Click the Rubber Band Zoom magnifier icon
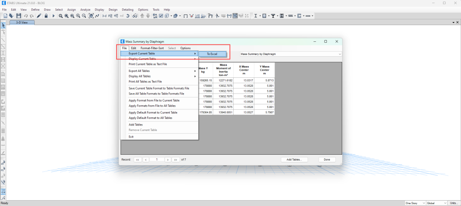Screen dimensions: 461x206 60,16
